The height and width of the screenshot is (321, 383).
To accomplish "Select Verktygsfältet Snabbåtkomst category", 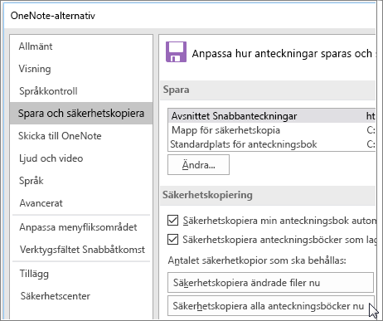I will pos(82,250).
